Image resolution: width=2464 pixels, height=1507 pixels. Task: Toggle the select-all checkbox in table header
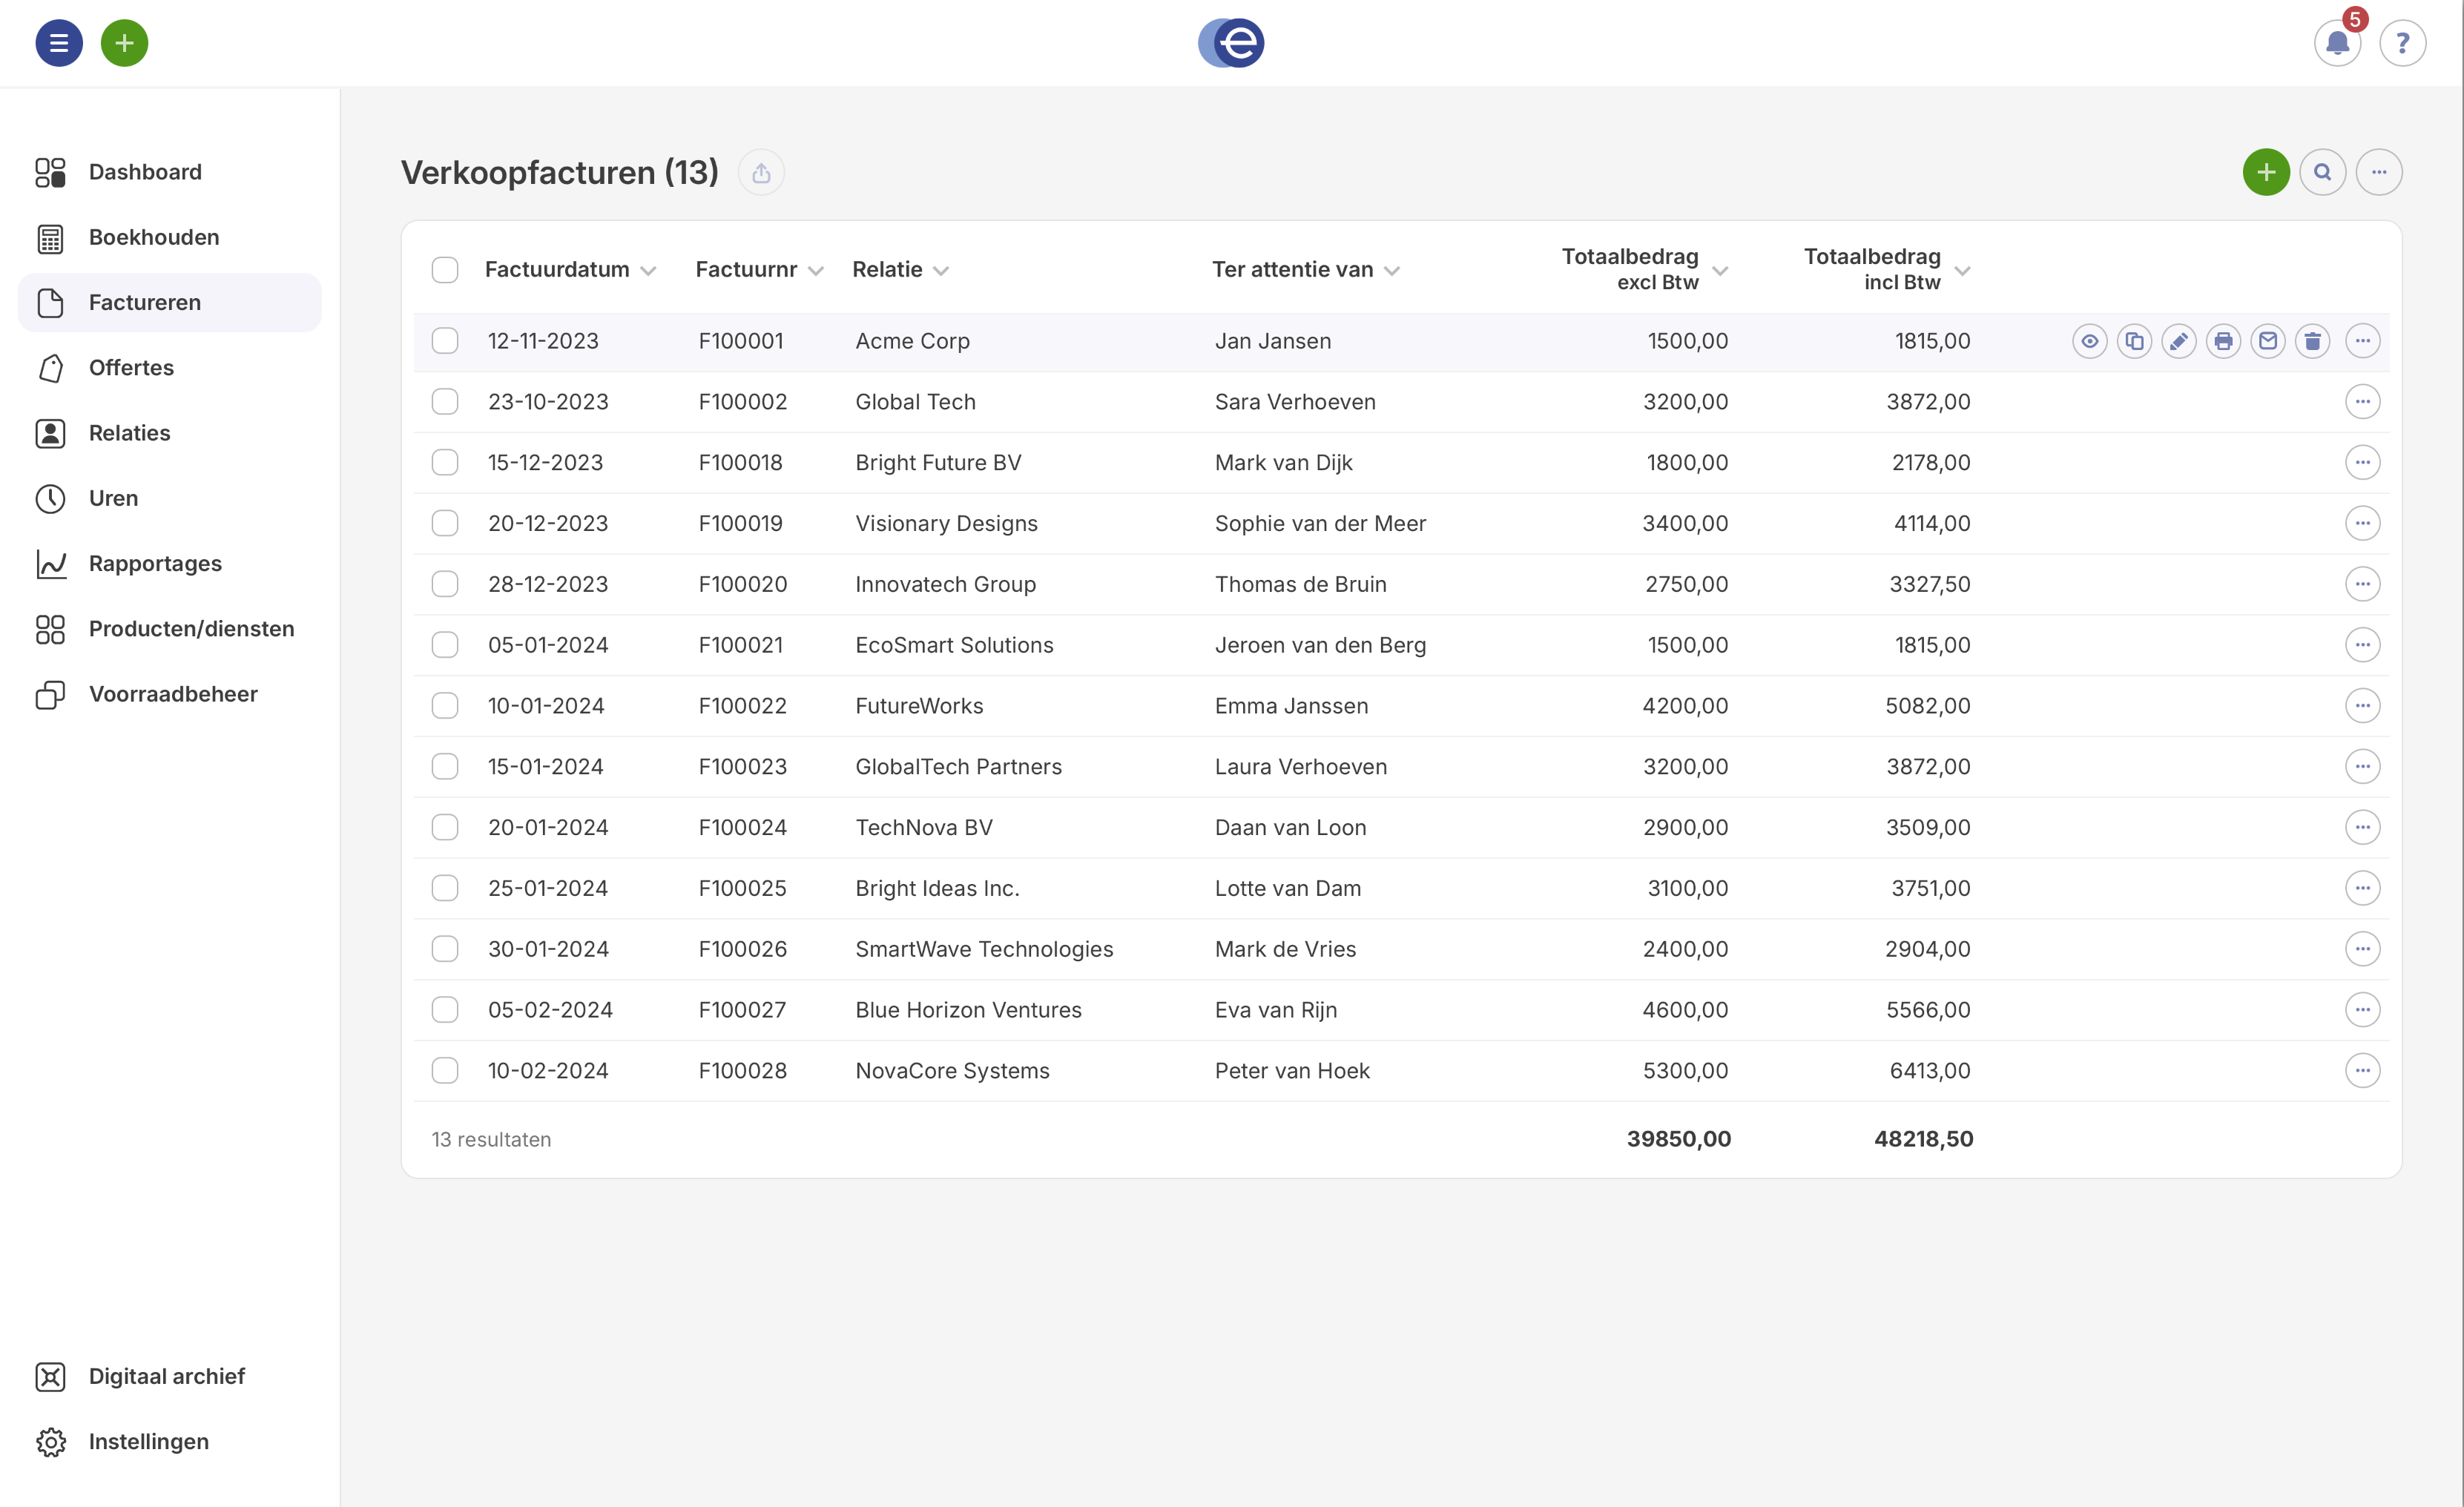coord(445,270)
